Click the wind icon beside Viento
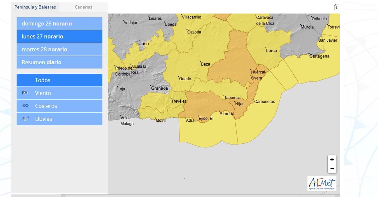Image resolution: width=378 pixels, height=197 pixels. pos(26,93)
